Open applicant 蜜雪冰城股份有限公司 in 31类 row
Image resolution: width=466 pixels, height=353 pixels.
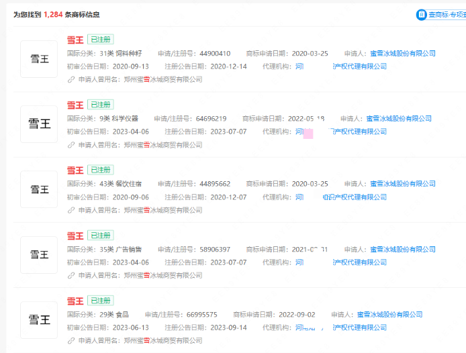[403, 54]
